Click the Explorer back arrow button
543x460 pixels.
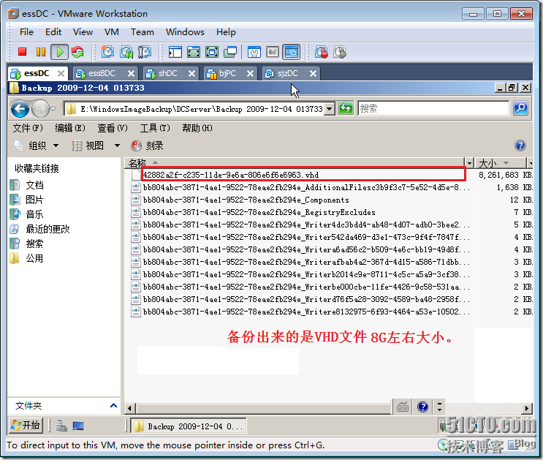20,109
